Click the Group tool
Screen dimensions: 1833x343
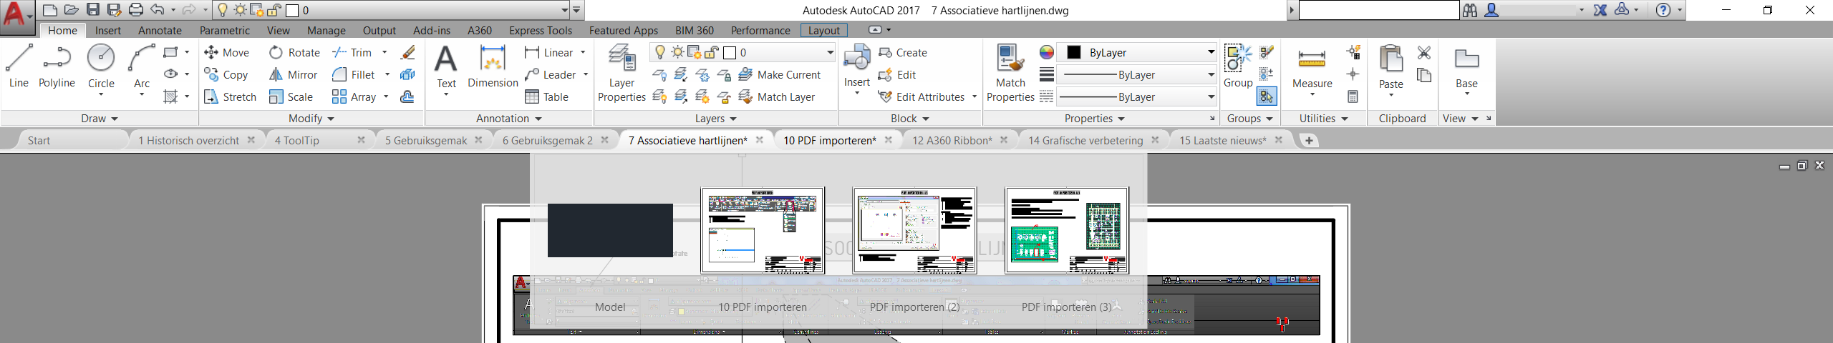[1238, 66]
